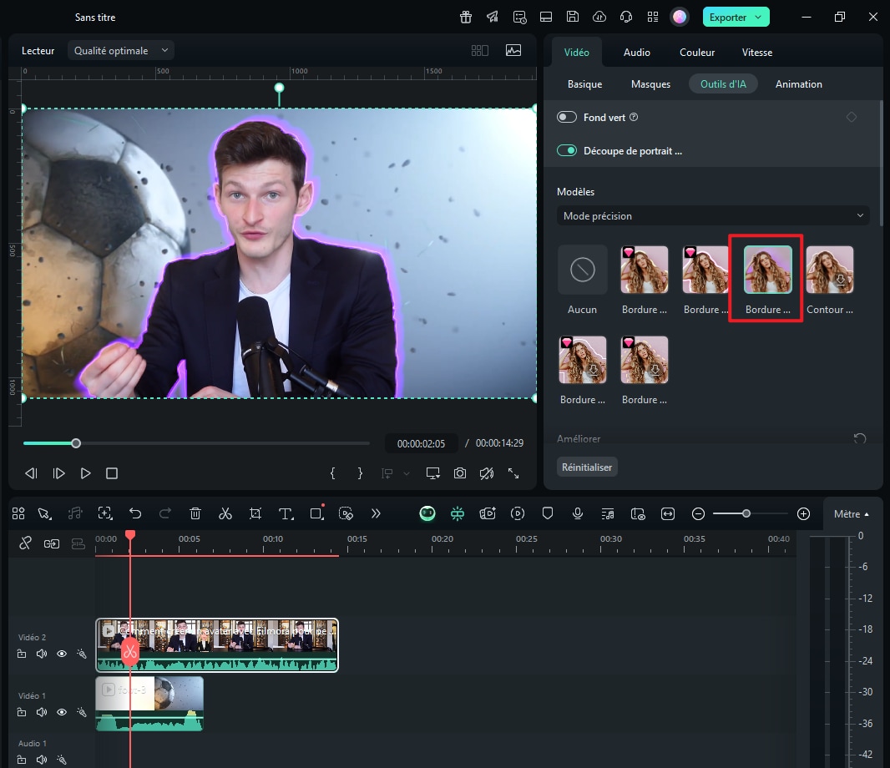This screenshot has width=890, height=768.
Task: Click the preview playback progress slider handle
Action: point(76,443)
